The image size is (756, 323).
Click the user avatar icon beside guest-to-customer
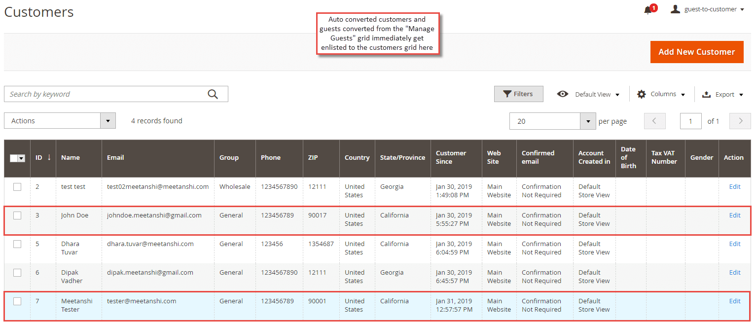tap(675, 9)
